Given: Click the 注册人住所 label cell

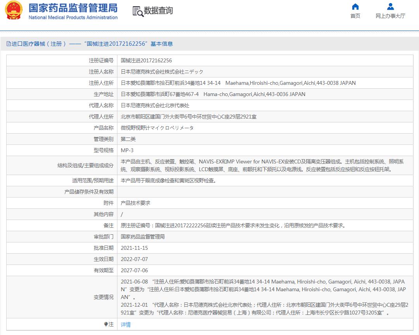Looking at the screenshot, I should click(62, 83).
